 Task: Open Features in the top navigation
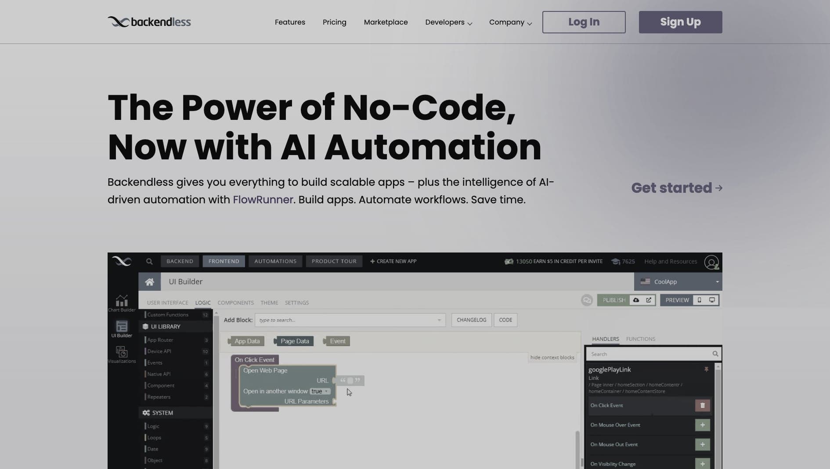[290, 22]
